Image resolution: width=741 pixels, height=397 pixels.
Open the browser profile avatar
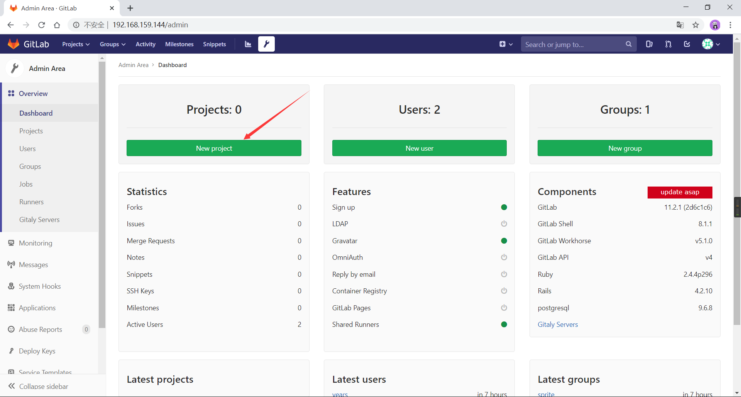[715, 25]
